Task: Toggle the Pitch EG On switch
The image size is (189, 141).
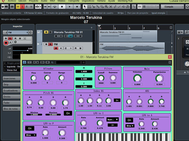Action: click(67, 113)
